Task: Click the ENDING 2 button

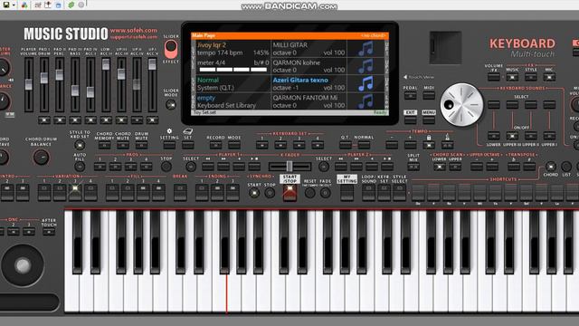Action: (217, 193)
